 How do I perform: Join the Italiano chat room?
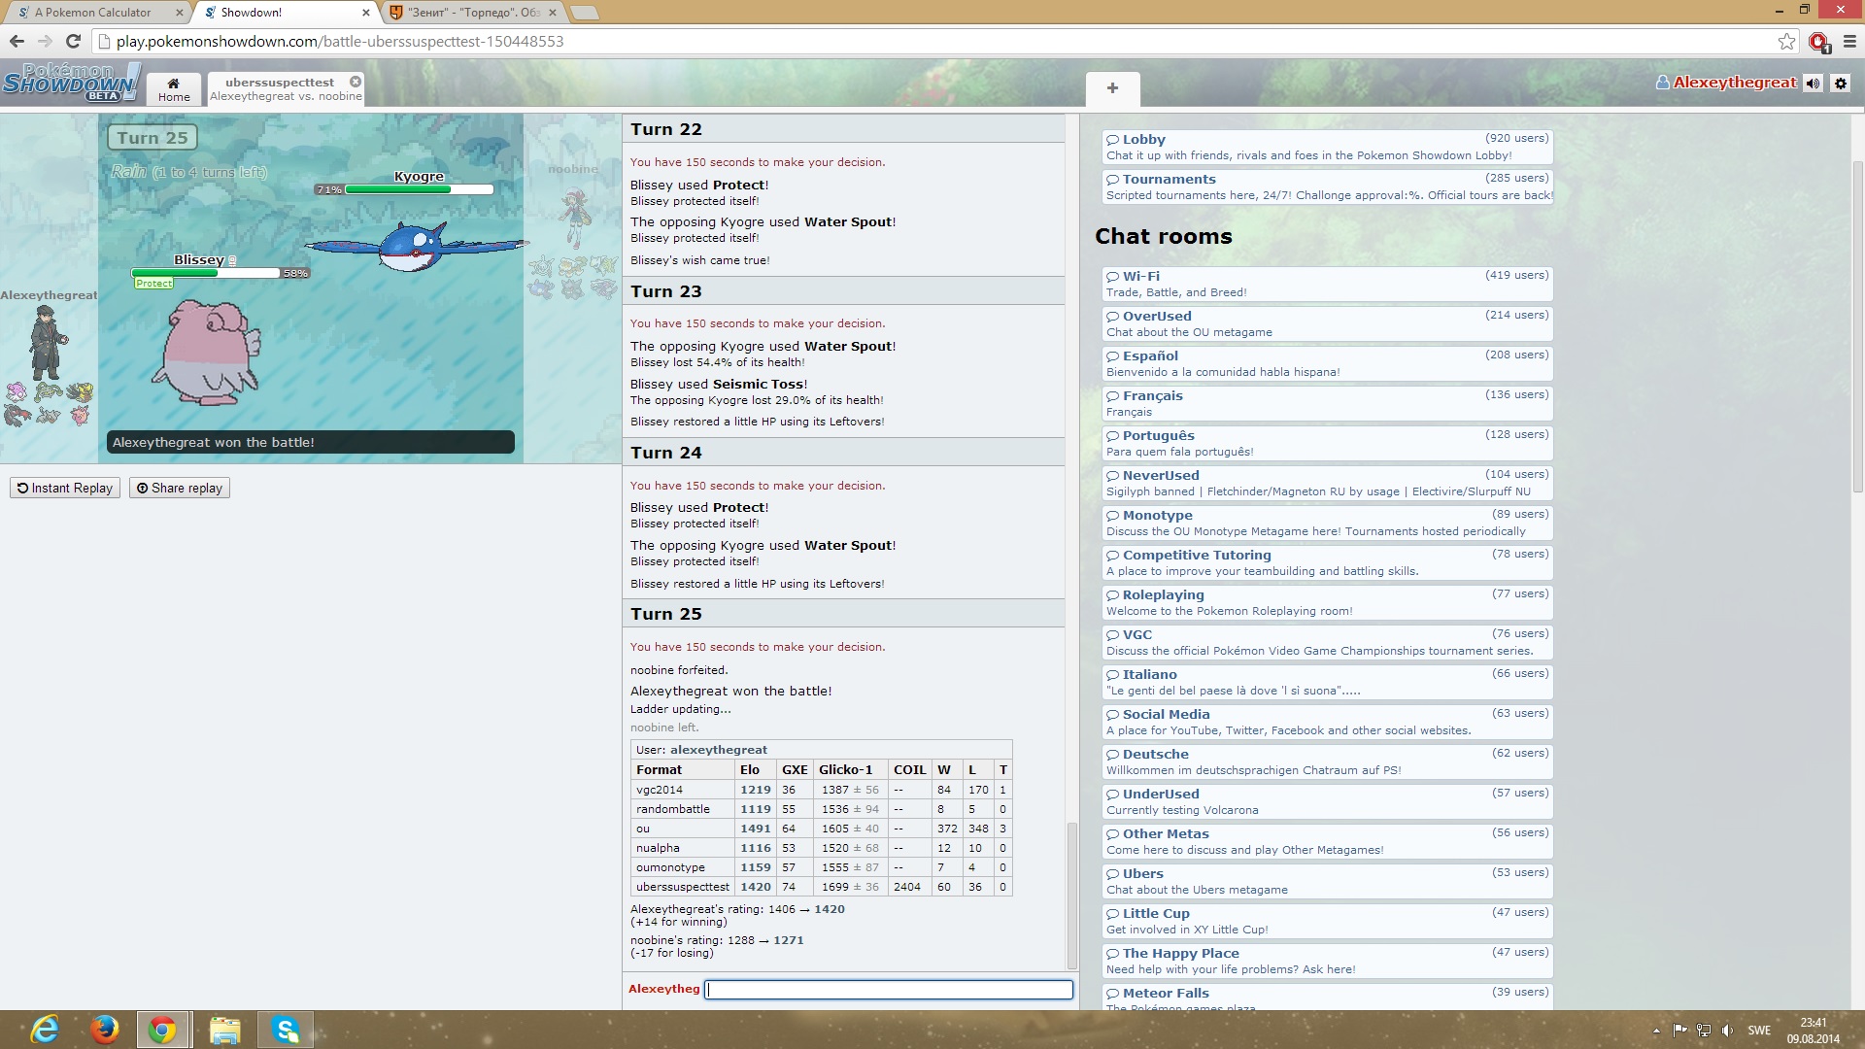[x=1327, y=682]
